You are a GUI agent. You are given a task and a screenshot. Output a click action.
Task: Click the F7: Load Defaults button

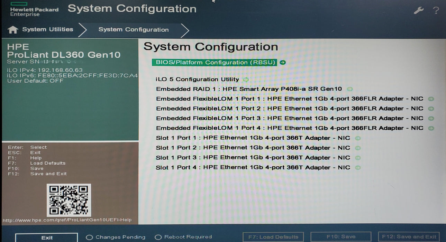coord(273,237)
